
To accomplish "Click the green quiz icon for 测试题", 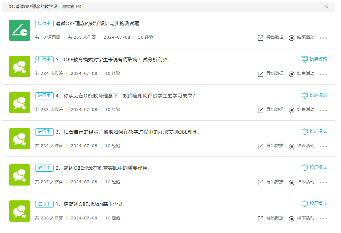I will pyautogui.click(x=20, y=30).
